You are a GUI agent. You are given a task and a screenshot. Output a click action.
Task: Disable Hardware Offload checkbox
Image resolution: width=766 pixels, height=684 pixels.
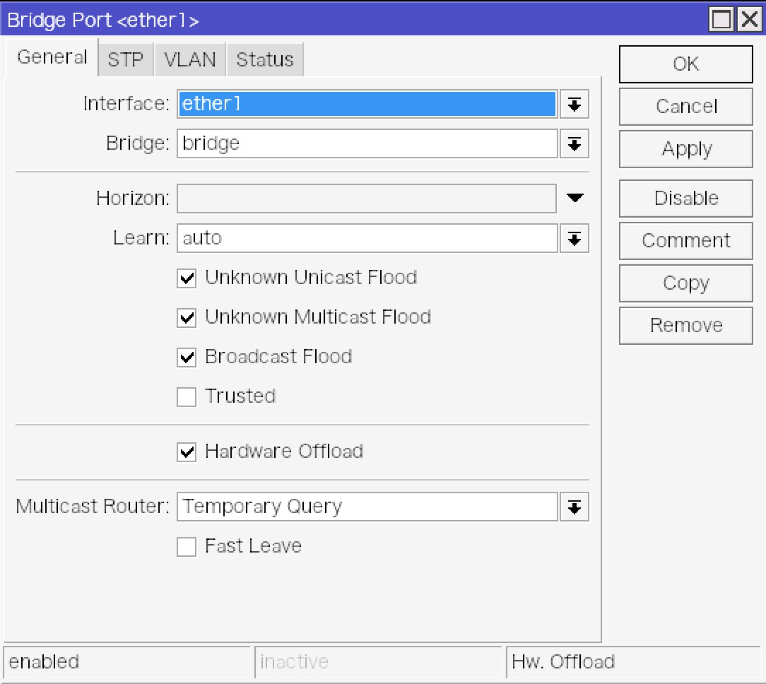(187, 452)
